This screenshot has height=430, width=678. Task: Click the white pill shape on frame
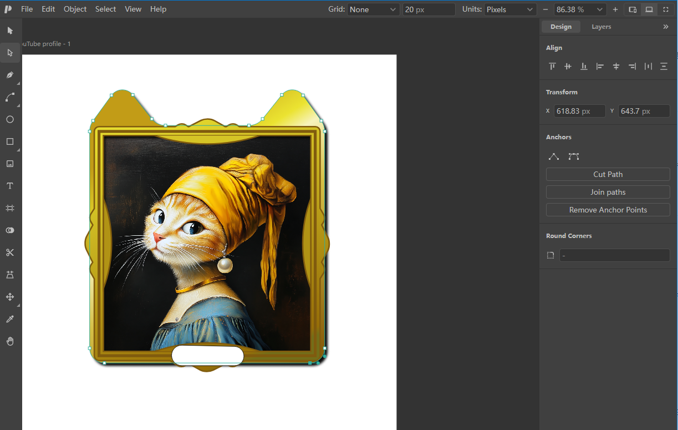pos(207,355)
